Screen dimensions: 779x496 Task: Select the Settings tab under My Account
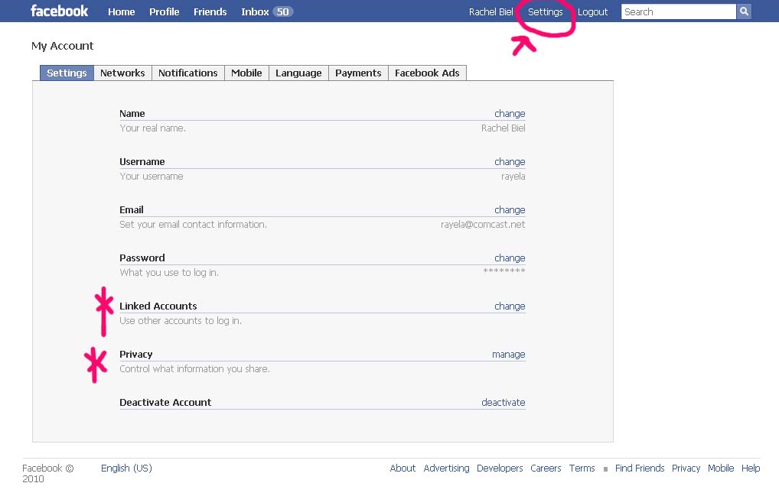click(x=67, y=73)
